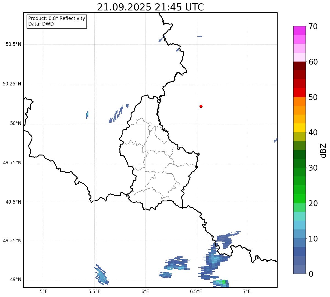The height and width of the screenshot is (297, 330).
Task: Click the 50.25°N latitude label
Action: click(x=12, y=84)
